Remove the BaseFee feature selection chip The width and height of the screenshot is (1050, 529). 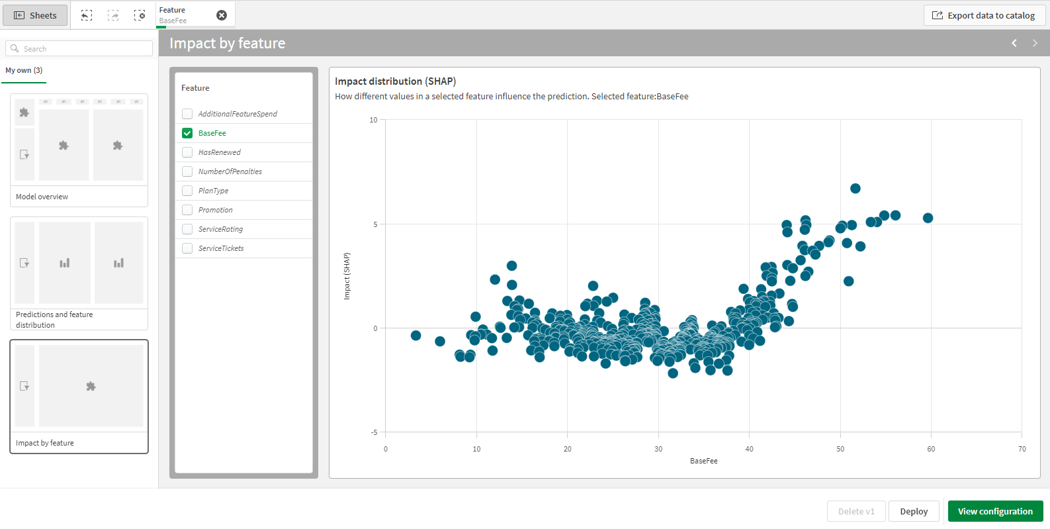(x=222, y=15)
